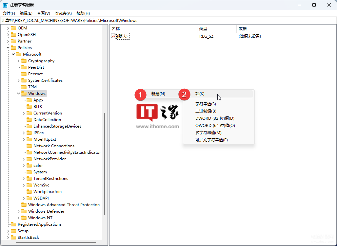Choose 二进制值(B) in the submenu
337x246 pixels.
click(x=219, y=111)
